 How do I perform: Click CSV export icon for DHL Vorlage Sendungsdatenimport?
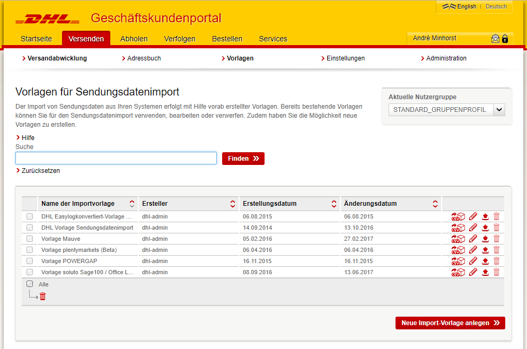(458, 228)
